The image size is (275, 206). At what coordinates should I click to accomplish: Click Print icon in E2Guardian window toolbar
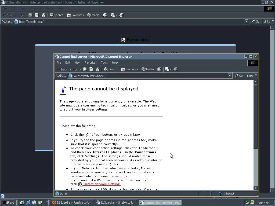pos(121,15)
